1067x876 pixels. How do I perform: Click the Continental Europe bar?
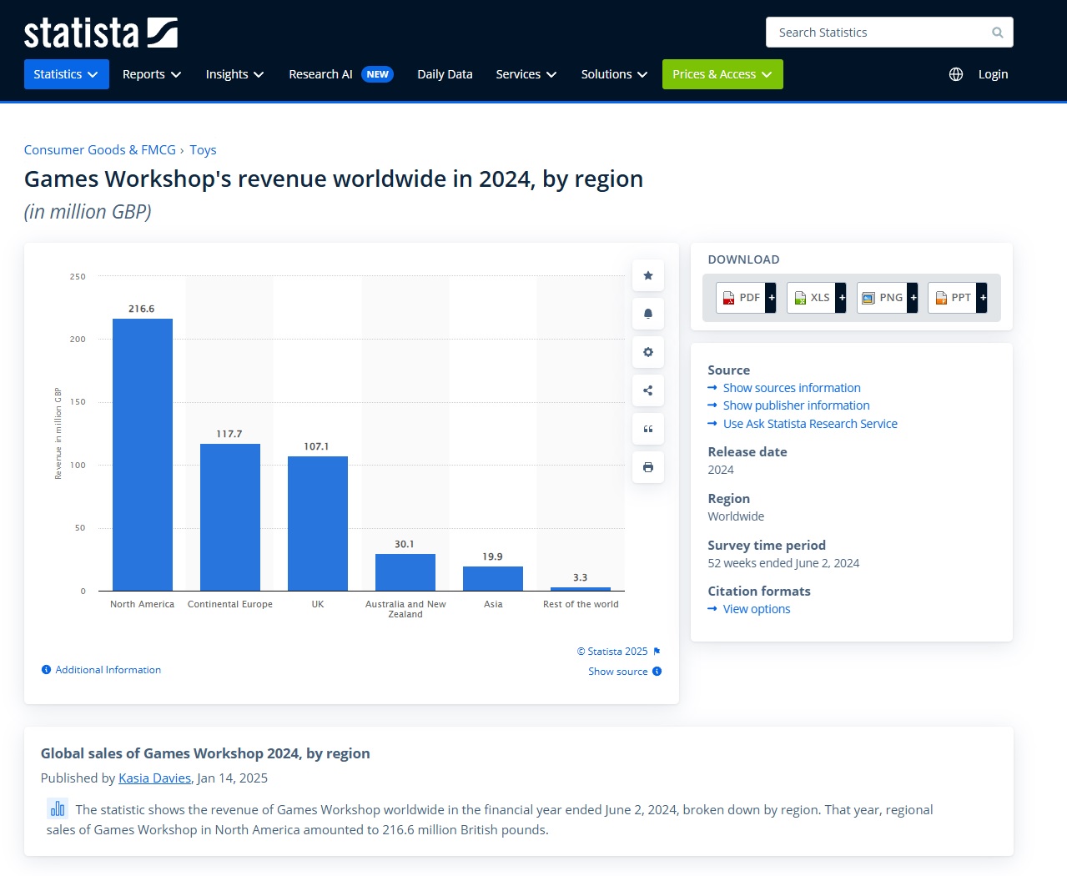pos(230,517)
